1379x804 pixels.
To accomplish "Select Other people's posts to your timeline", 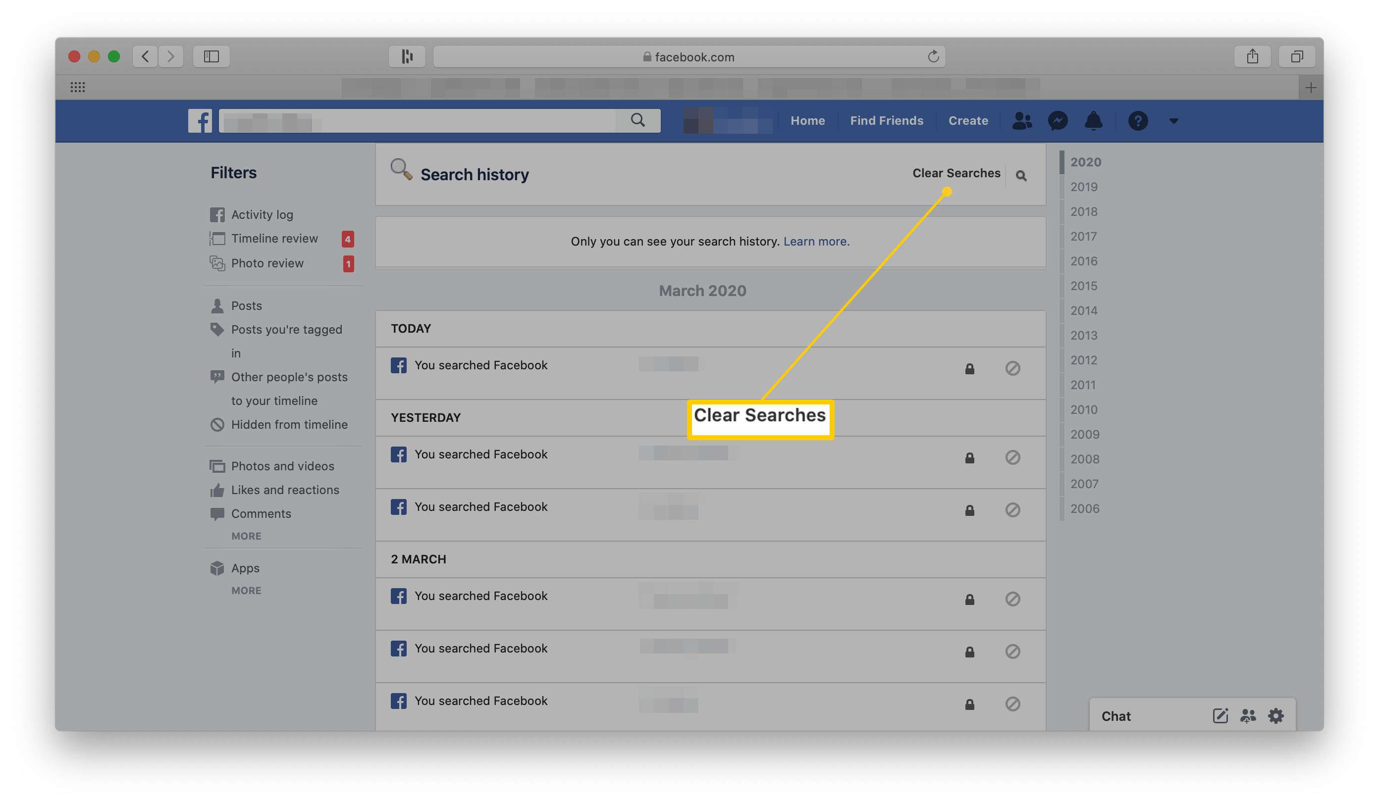I will point(289,389).
